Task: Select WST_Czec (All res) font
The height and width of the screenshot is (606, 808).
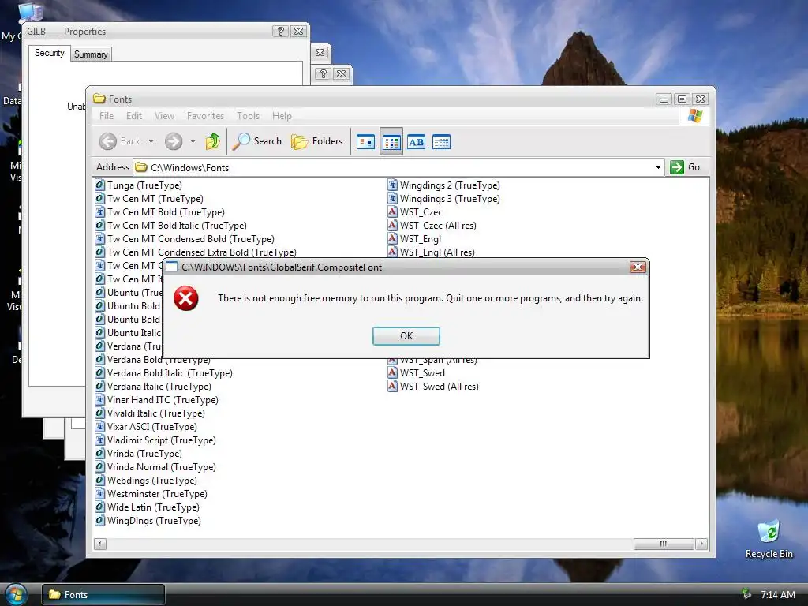Action: (432, 226)
